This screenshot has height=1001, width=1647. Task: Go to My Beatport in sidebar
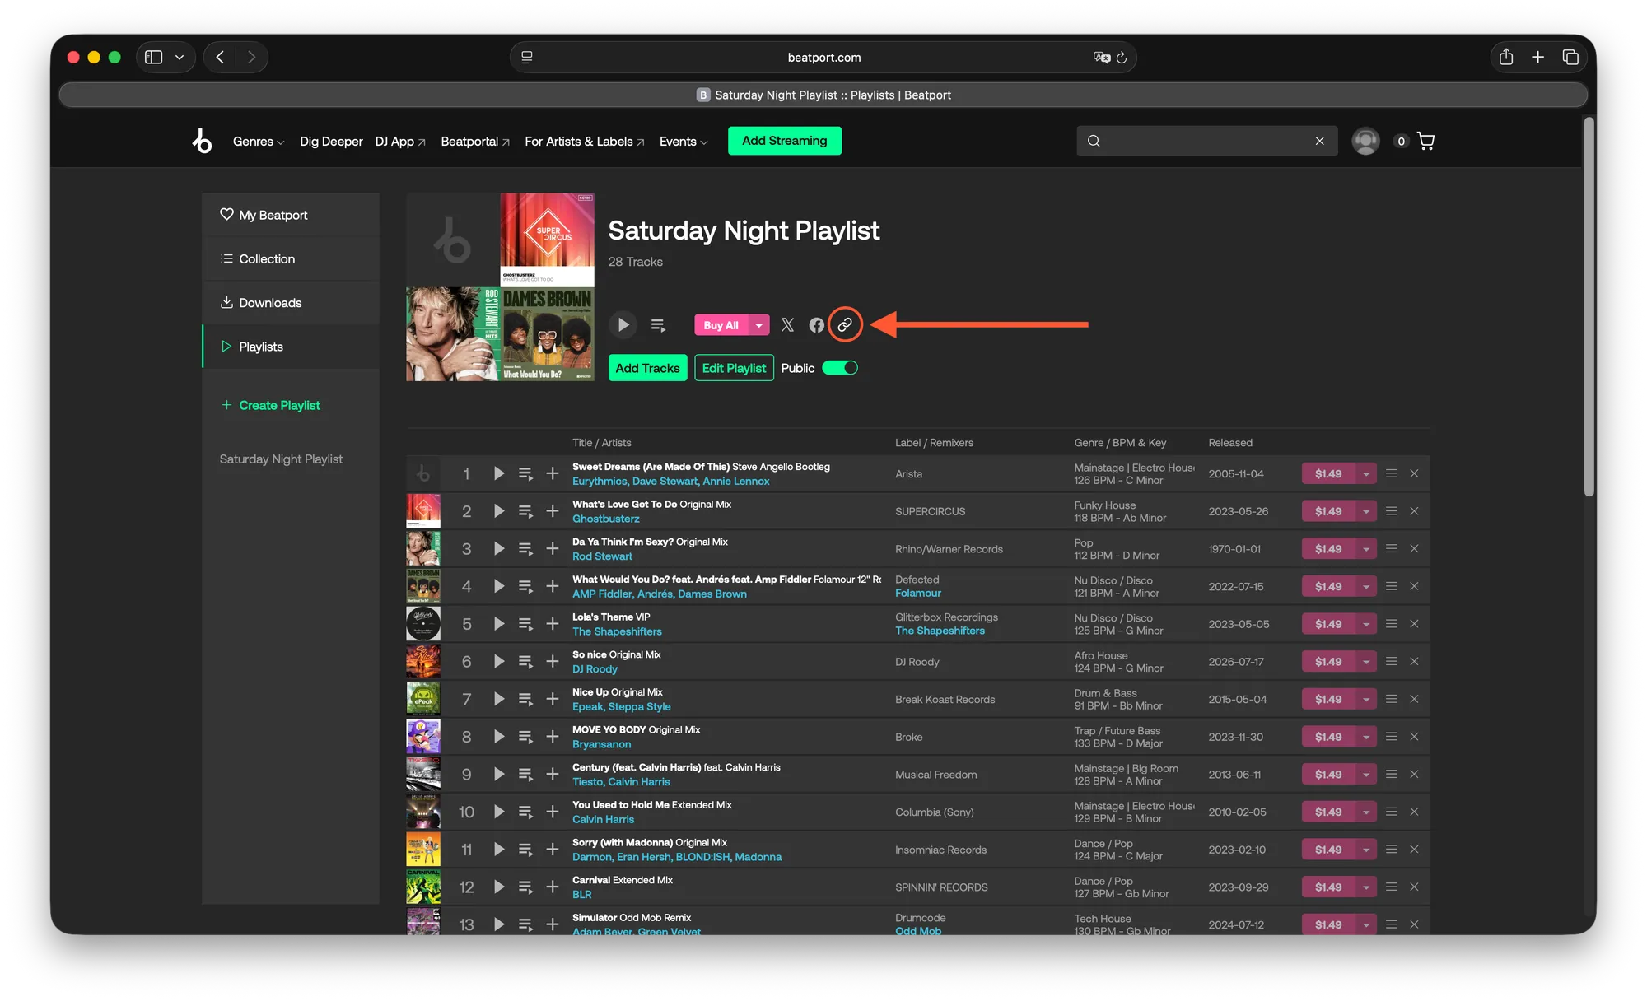click(x=291, y=215)
